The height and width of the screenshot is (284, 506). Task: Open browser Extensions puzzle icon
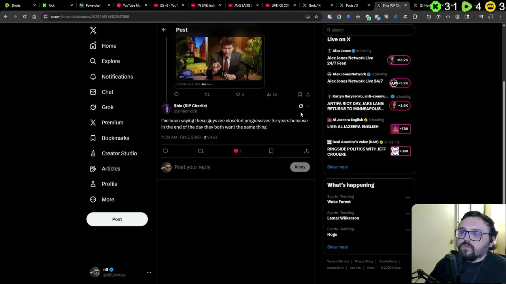pyautogui.click(x=415, y=17)
